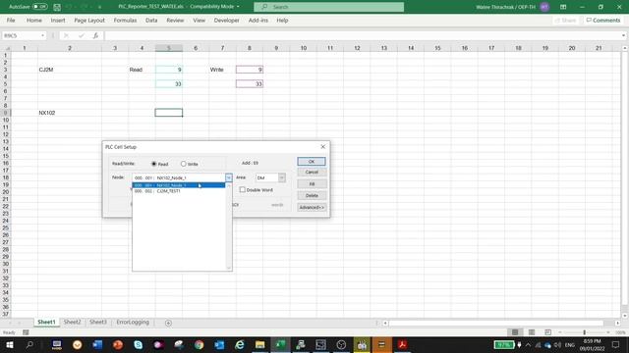Image resolution: width=629 pixels, height=353 pixels.
Task: Show hidden system tray icons
Action: [528, 344]
